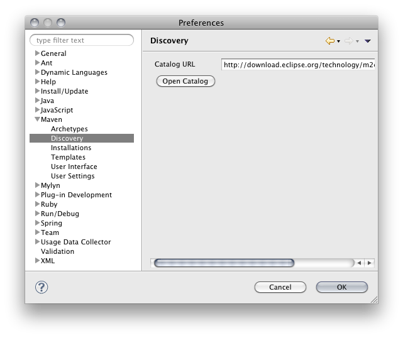
Task: Click the horizontal scrollbar right arrow
Action: [x=369, y=263]
